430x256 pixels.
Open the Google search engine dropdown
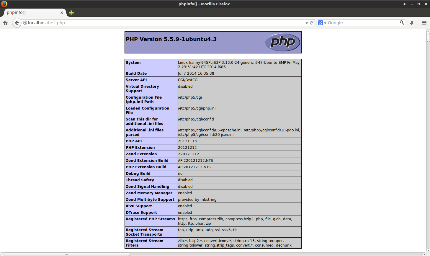point(322,23)
